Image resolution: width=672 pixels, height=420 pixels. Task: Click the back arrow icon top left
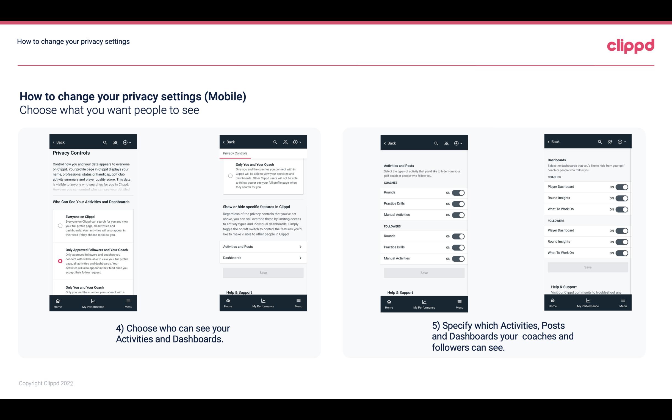click(x=54, y=142)
